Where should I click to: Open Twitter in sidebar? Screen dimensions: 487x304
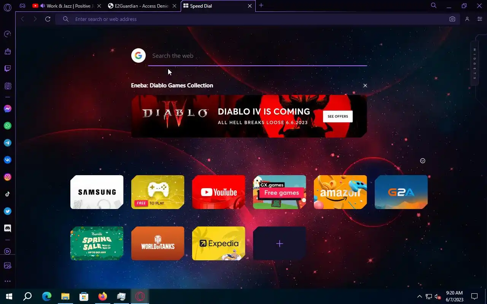coord(8,211)
